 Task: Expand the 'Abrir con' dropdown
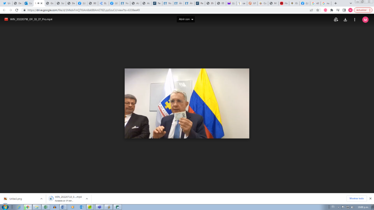pos(186,19)
